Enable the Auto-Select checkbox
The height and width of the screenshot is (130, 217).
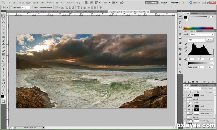click(11, 8)
